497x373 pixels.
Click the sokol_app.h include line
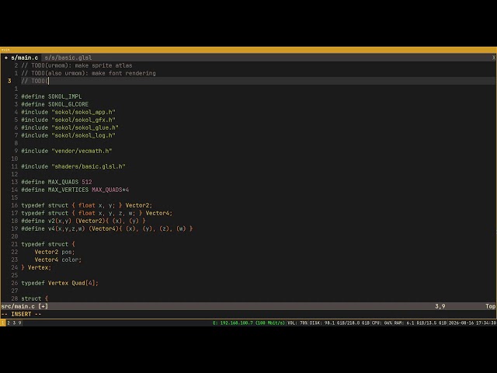coord(68,112)
